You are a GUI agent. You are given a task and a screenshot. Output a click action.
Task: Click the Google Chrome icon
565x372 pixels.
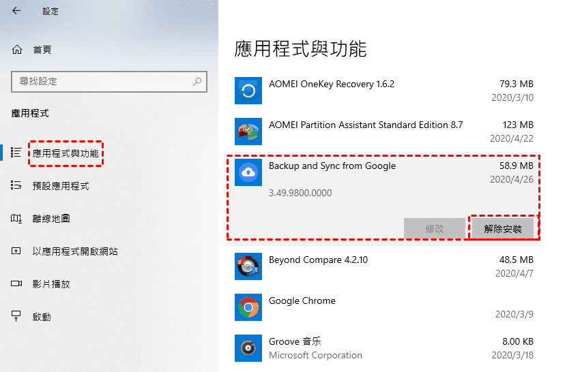[x=248, y=307]
